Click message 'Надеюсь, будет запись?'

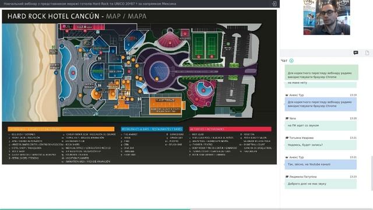point(321,145)
